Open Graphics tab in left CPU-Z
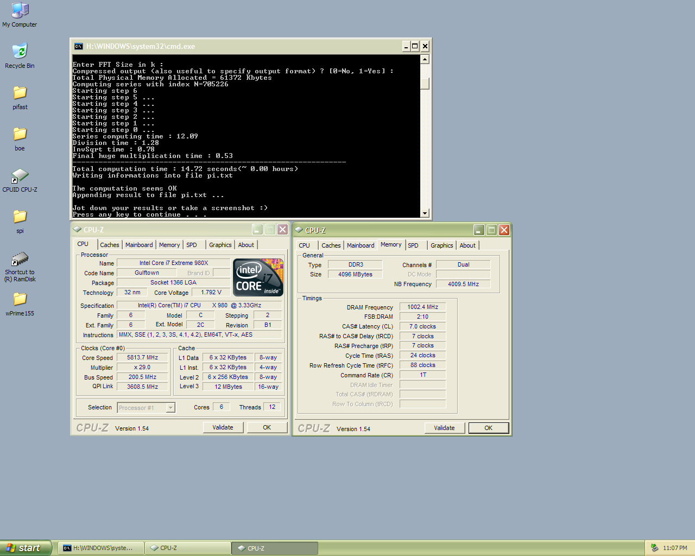This screenshot has height=556, width=695. pos(220,245)
